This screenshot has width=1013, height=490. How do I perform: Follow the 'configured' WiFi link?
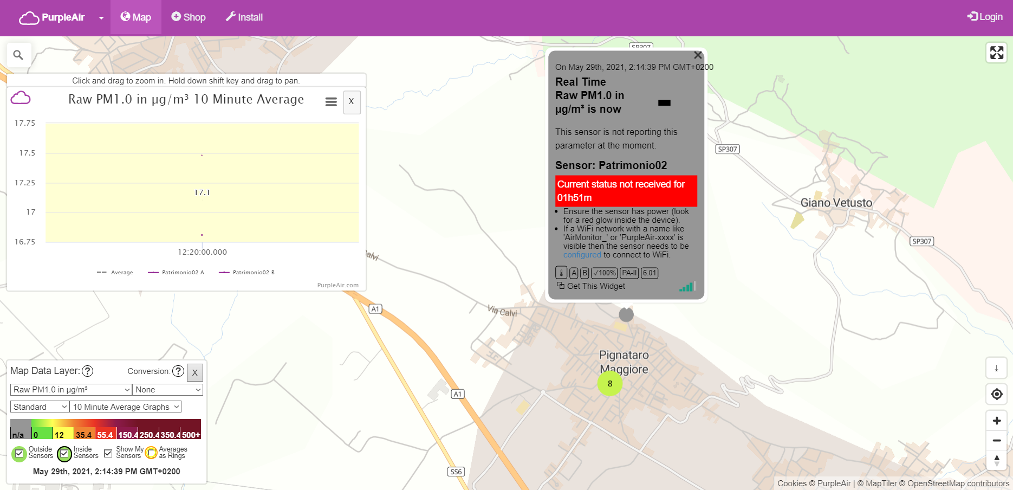click(582, 255)
